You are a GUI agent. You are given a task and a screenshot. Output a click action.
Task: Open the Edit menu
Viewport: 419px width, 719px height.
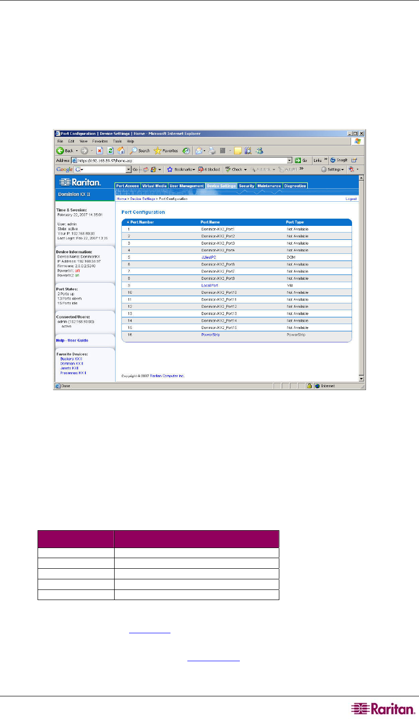71,142
